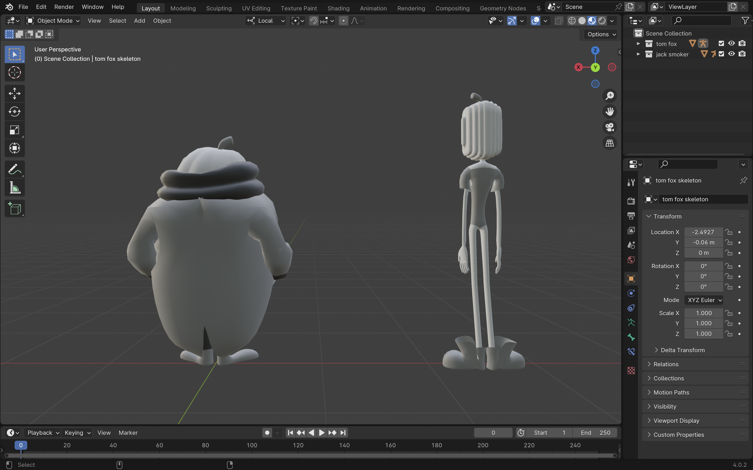Image resolution: width=753 pixels, height=470 pixels.
Task: Select the Move tool
Action: coord(14,93)
